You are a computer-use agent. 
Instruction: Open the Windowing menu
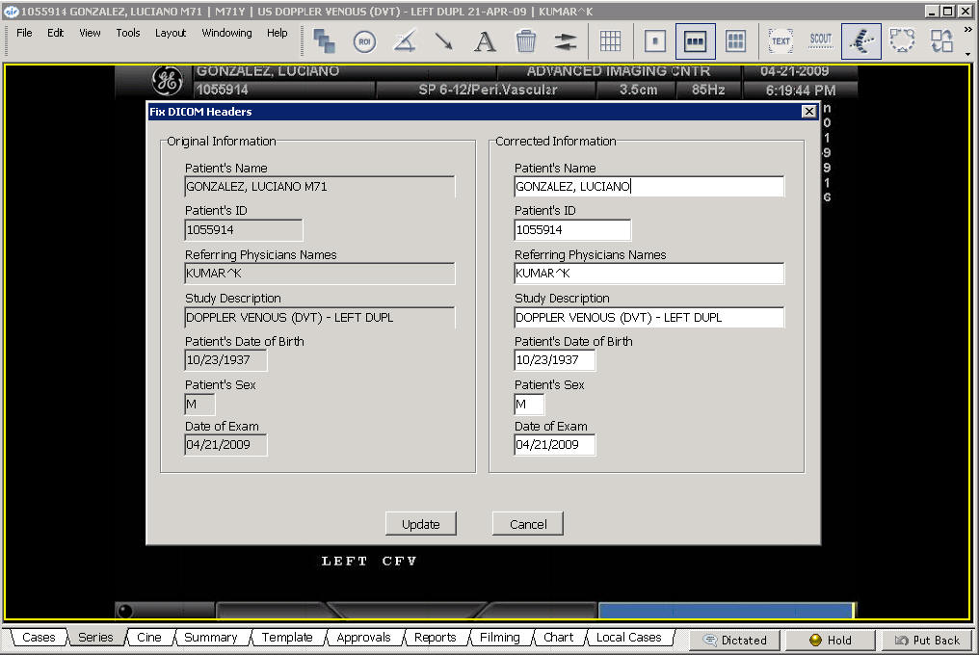tap(226, 33)
